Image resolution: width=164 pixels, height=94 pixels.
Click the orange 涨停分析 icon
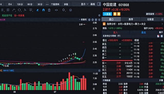[104, 24]
